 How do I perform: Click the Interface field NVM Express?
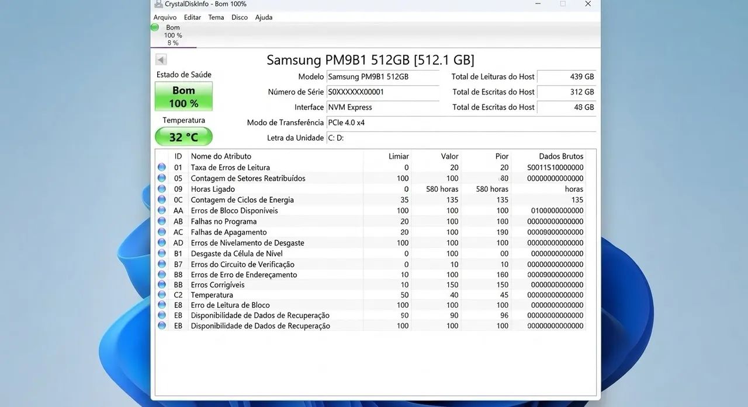(x=383, y=107)
